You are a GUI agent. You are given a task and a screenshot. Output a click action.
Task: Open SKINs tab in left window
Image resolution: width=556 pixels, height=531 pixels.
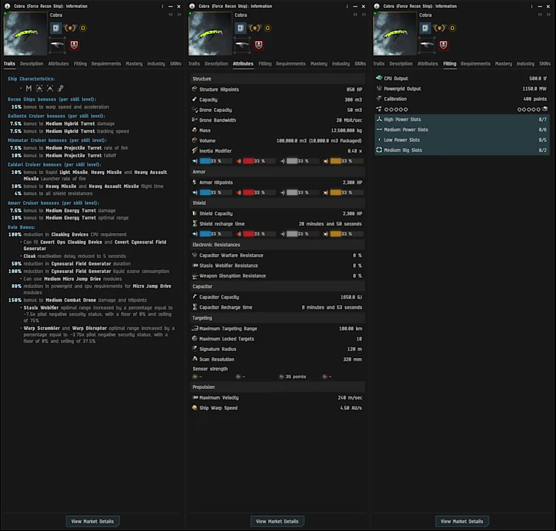point(175,64)
